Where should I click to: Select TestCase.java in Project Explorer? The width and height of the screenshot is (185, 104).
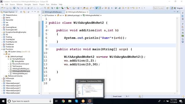coord(17,66)
